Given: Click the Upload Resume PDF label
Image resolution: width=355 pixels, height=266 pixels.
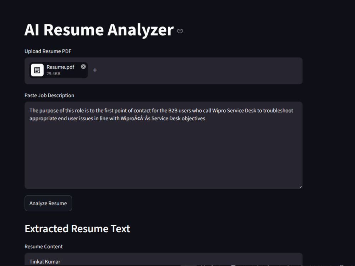Looking at the screenshot, I should 48,51.
